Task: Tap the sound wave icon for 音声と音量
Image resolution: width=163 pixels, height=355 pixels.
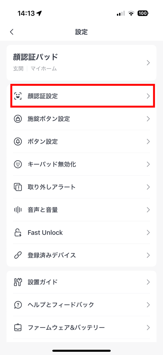Action: [18, 210]
